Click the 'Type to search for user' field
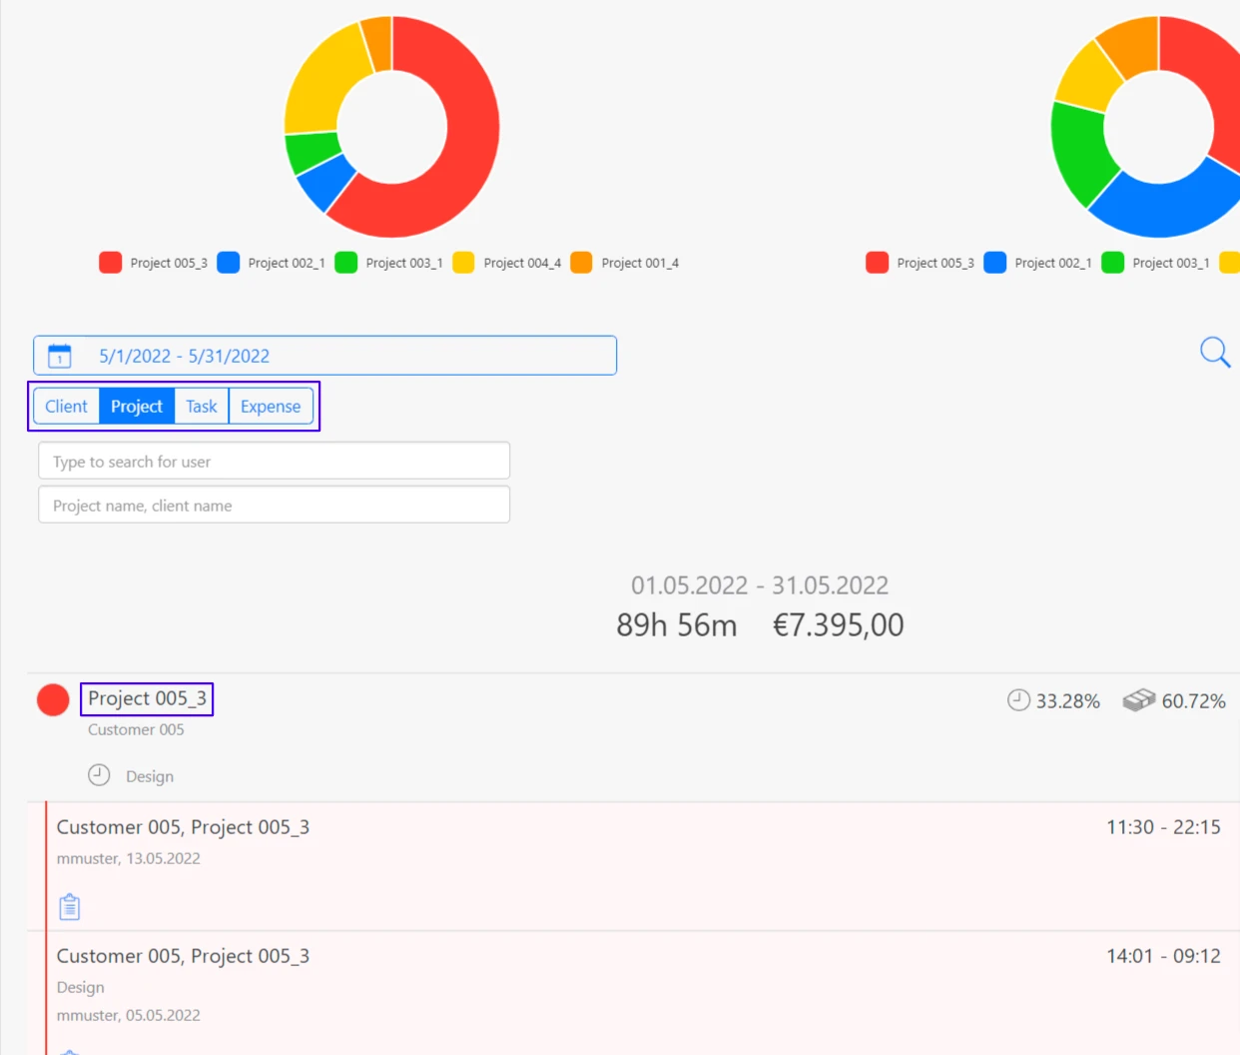 (274, 461)
